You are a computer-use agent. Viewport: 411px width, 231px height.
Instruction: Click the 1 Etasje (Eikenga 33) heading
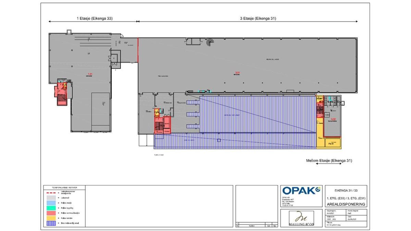pos(95,18)
